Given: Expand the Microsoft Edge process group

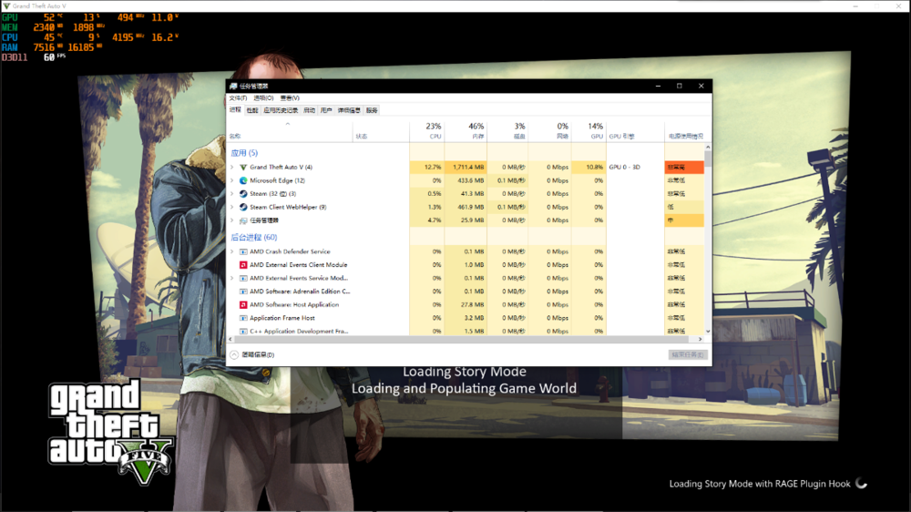Looking at the screenshot, I should coord(232,180).
